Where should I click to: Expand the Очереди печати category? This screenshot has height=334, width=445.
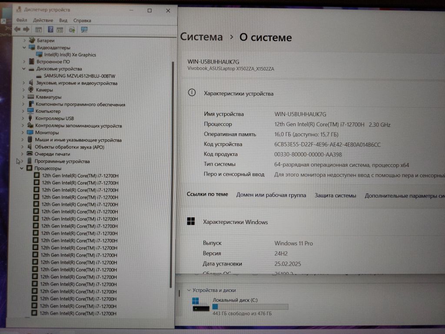pos(23,154)
